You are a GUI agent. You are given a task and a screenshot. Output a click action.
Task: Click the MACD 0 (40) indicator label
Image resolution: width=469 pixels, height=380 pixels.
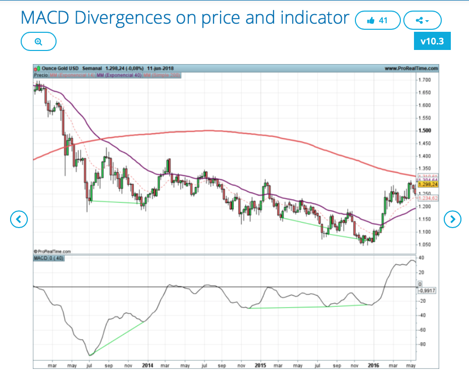[48, 258]
